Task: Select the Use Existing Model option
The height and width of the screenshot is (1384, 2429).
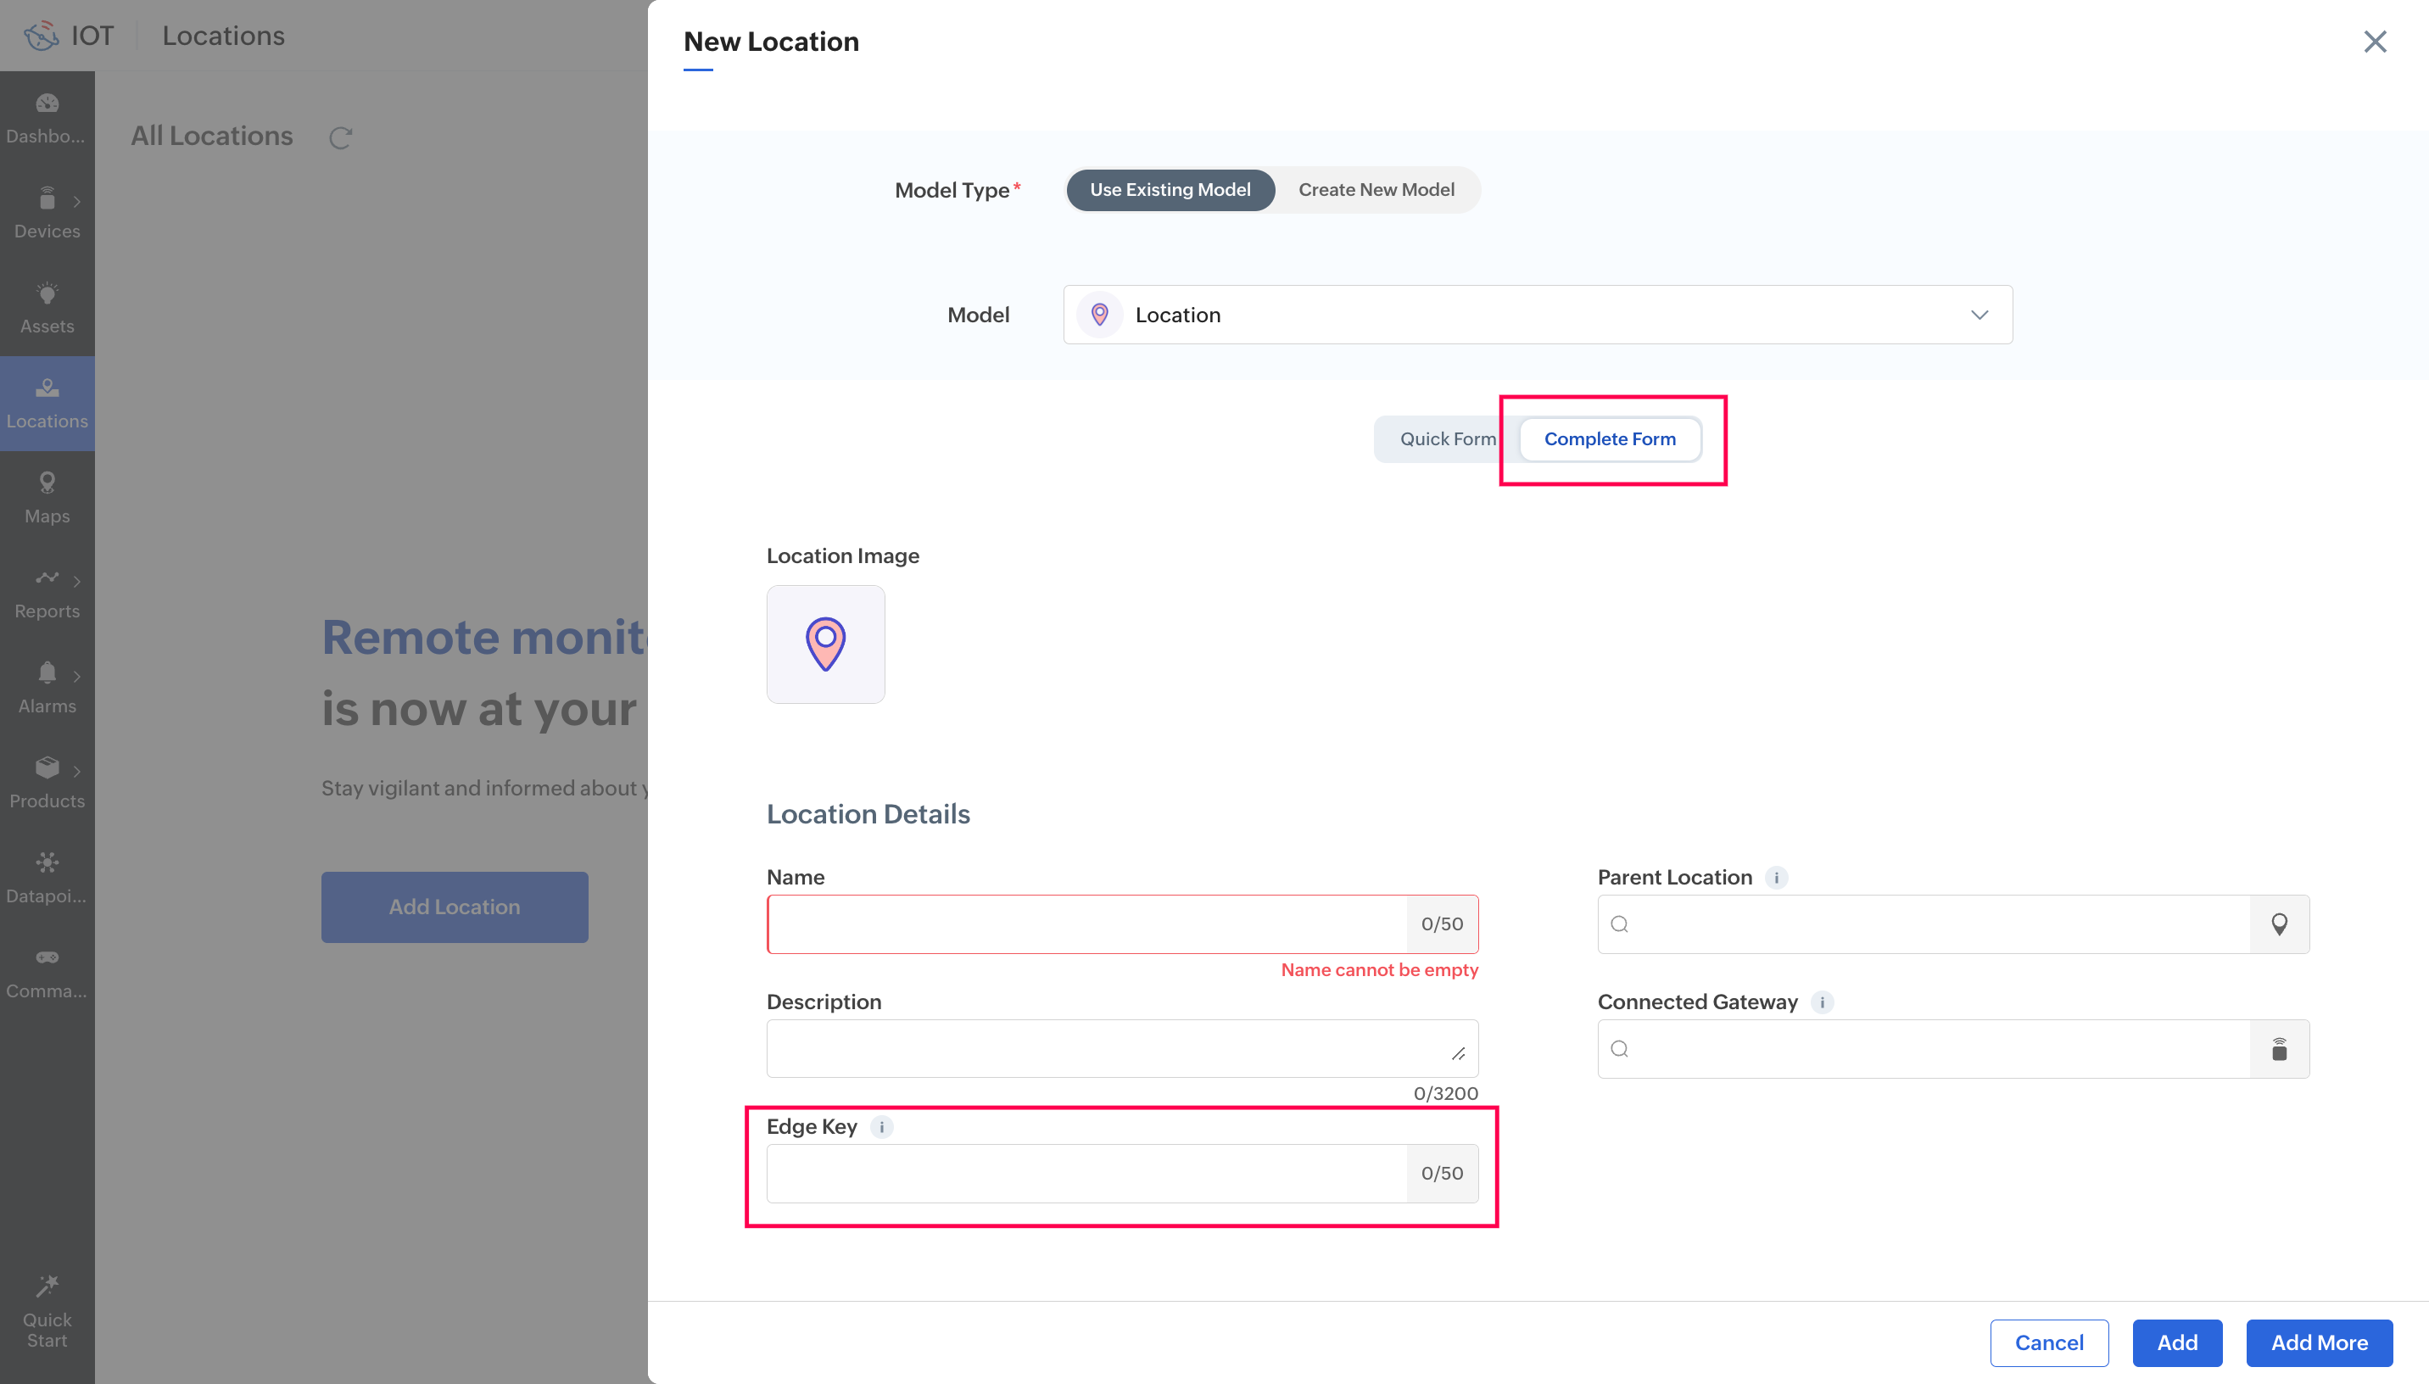Action: click(x=1169, y=190)
